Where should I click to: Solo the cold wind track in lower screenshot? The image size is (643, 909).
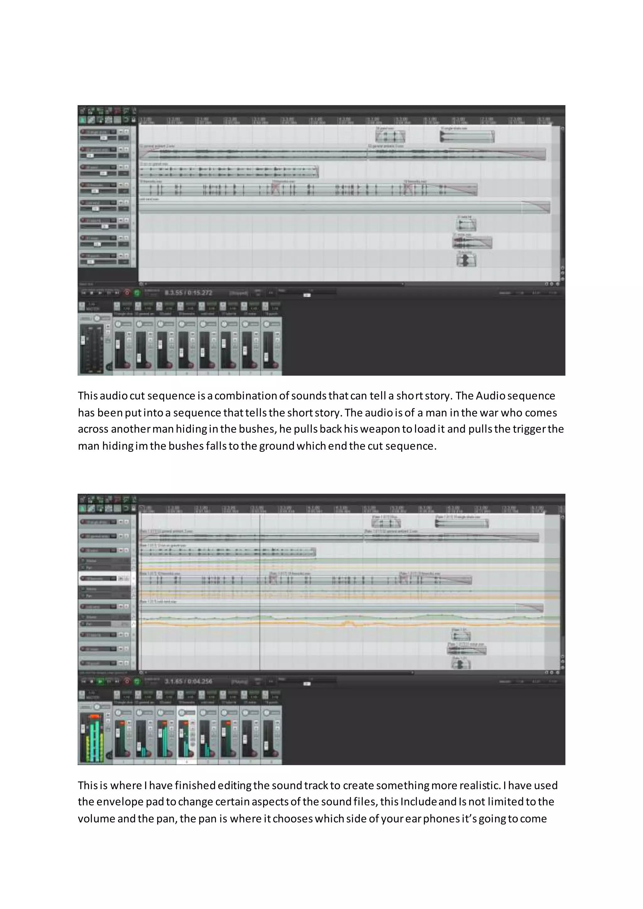click(x=127, y=606)
